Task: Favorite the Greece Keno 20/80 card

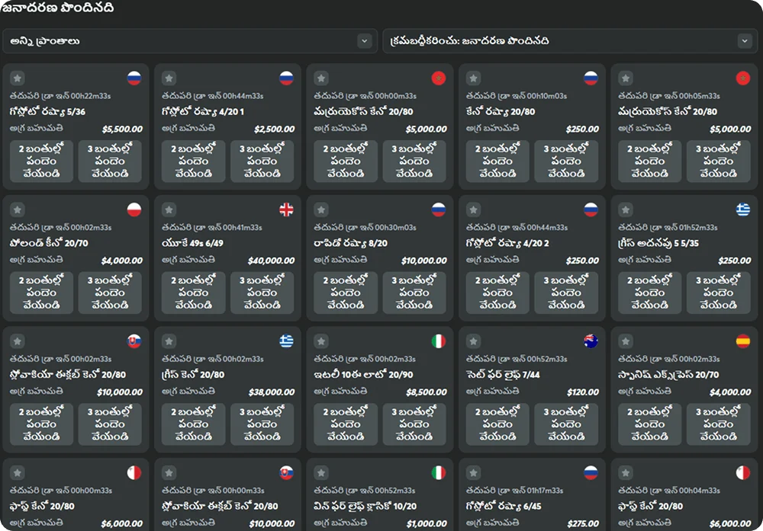Action: point(169,341)
